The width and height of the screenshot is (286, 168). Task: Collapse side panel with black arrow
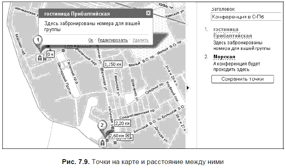pyautogui.click(x=188, y=87)
